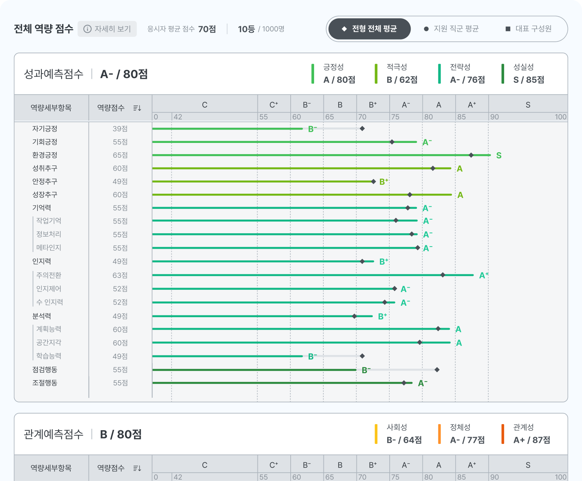Click the 기억력 parent row

42,208
